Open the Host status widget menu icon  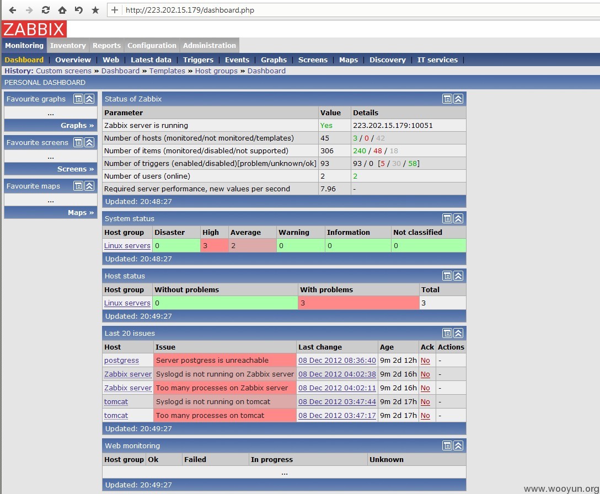tap(447, 276)
